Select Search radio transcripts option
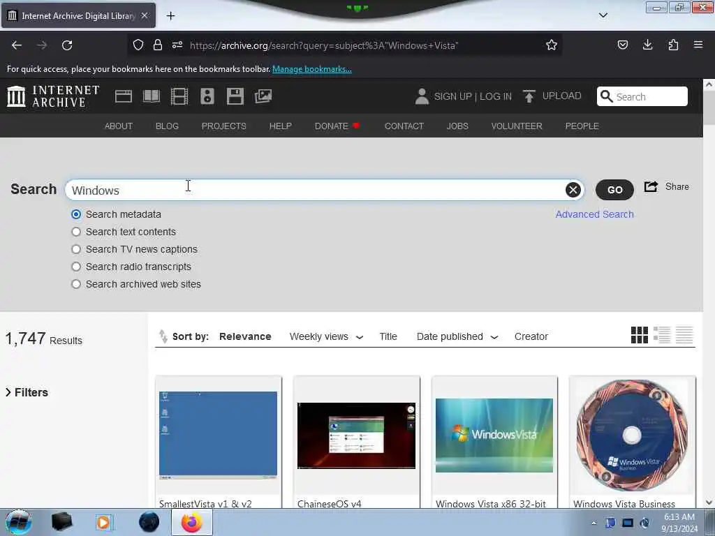The image size is (715, 536). pyautogui.click(x=76, y=267)
